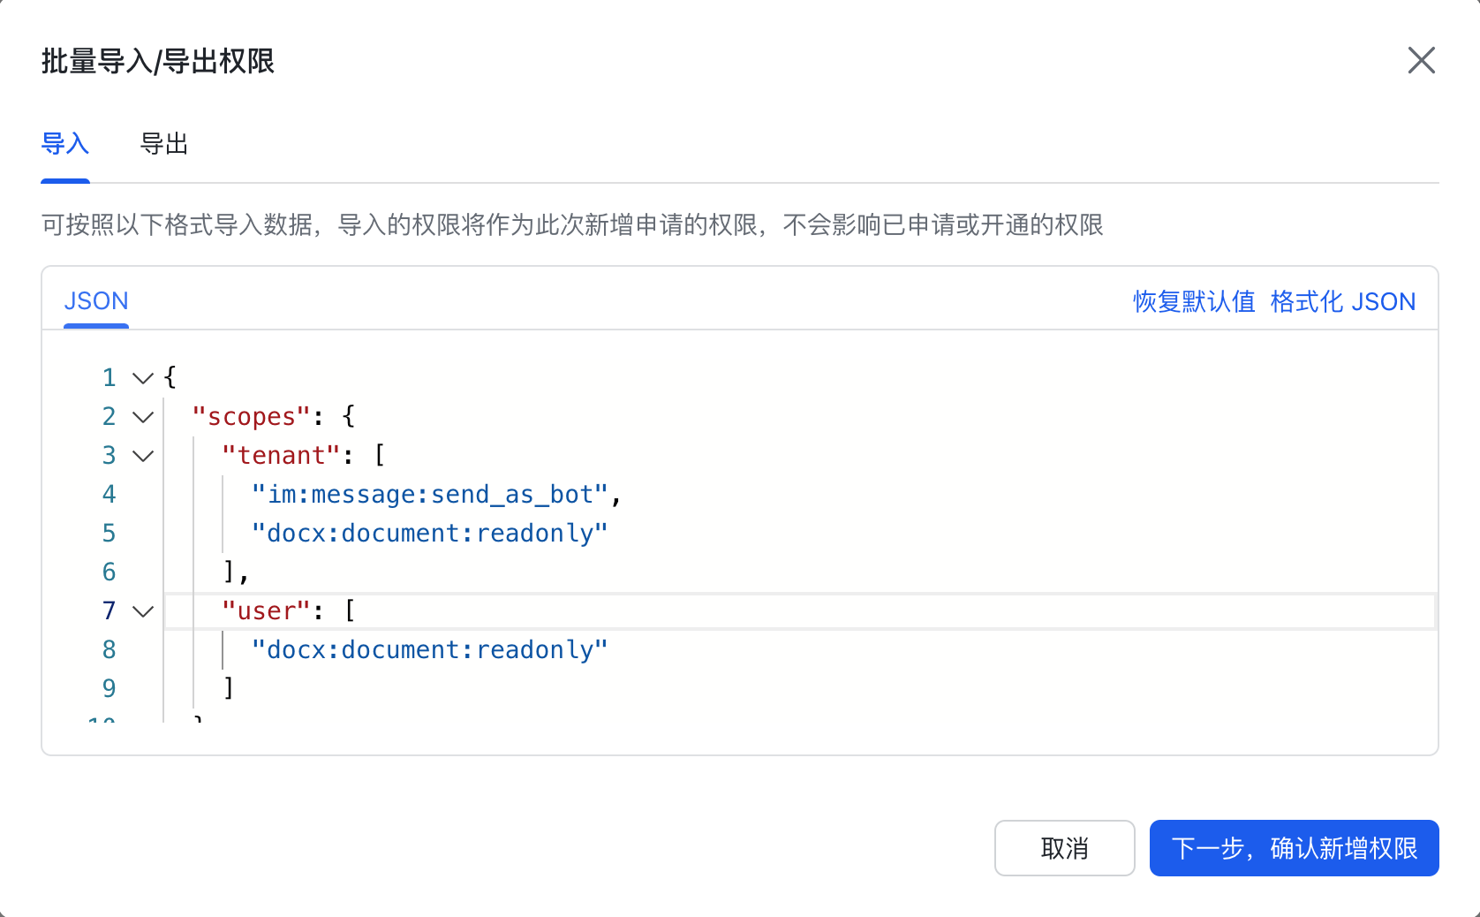Close the batch import/export permissions dialog
Image resolution: width=1480 pixels, height=917 pixels.
pyautogui.click(x=1421, y=61)
